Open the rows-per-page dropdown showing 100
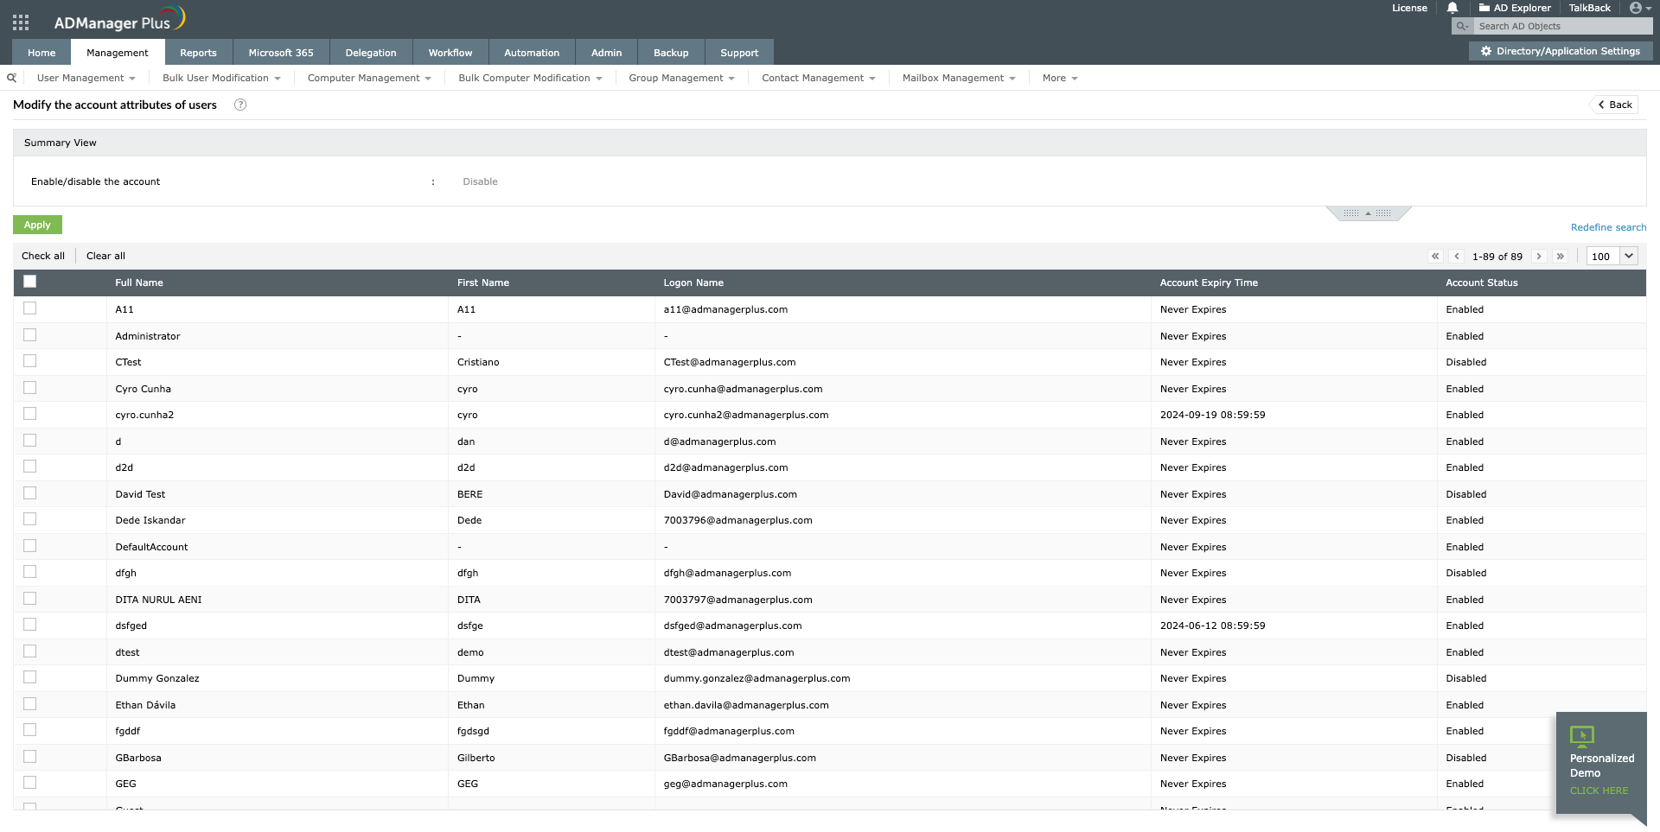1660x832 pixels. coord(1612,256)
